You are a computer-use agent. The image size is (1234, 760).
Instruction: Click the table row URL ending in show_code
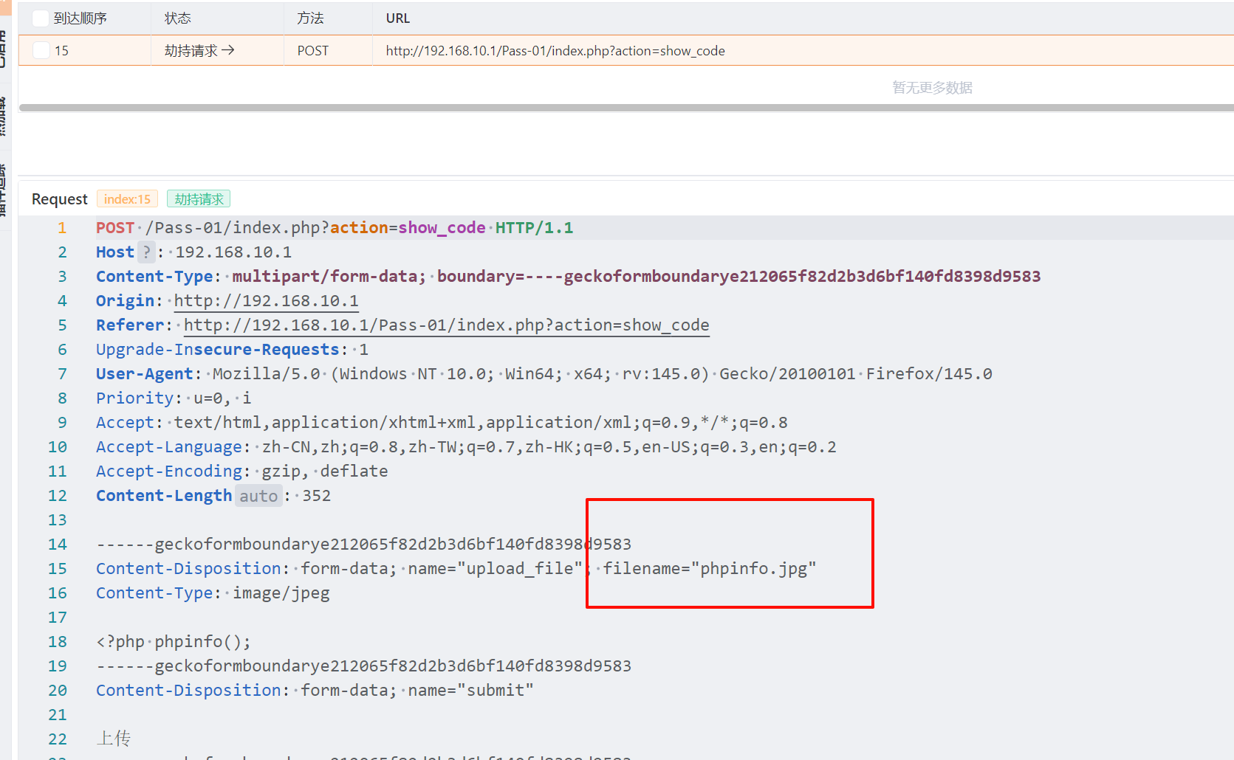pyautogui.click(x=555, y=51)
